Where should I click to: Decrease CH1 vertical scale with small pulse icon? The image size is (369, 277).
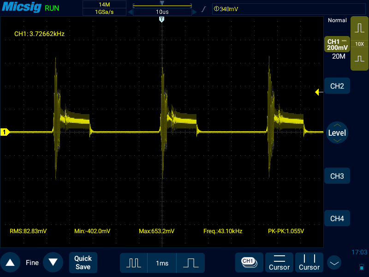(x=359, y=59)
